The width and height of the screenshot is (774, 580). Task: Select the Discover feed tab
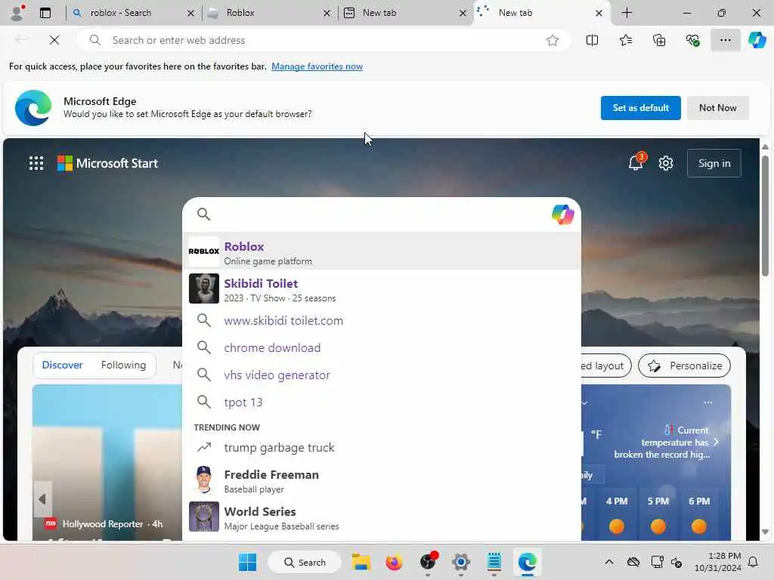click(62, 365)
